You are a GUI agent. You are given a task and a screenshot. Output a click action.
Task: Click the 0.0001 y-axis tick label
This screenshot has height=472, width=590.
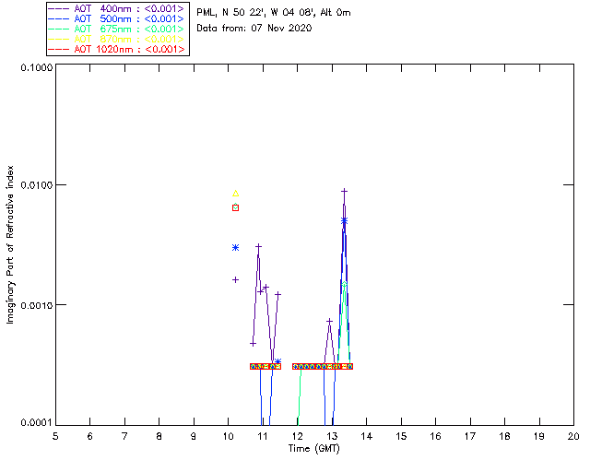coord(37,423)
